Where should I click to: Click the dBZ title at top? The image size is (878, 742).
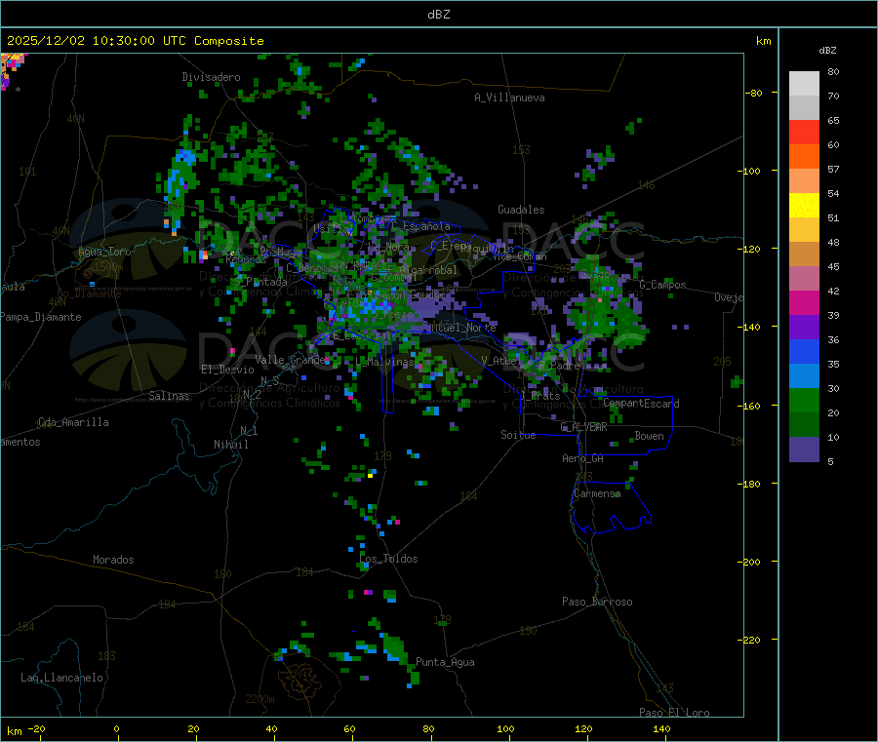[x=438, y=15]
